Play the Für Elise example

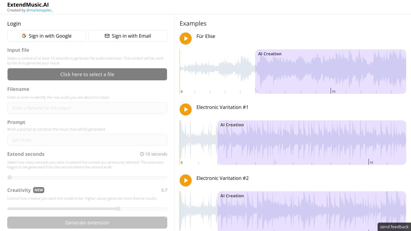coord(186,38)
